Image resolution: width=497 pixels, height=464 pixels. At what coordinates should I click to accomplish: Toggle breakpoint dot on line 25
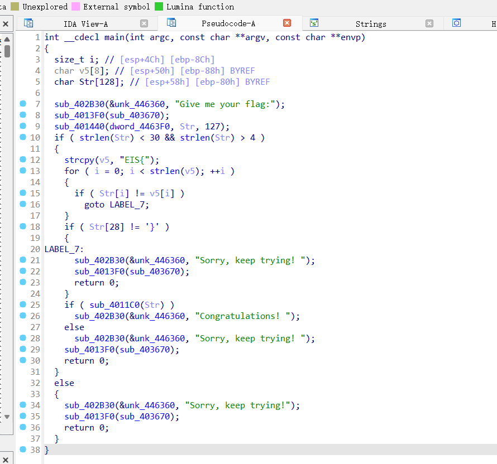pyautogui.click(x=23, y=304)
